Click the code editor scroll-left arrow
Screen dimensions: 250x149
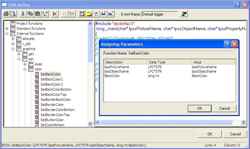(98, 122)
